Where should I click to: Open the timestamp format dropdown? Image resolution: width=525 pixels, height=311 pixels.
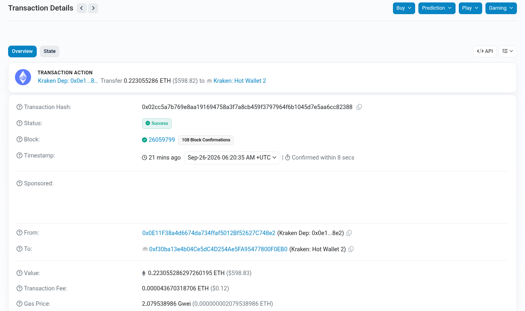point(232,158)
